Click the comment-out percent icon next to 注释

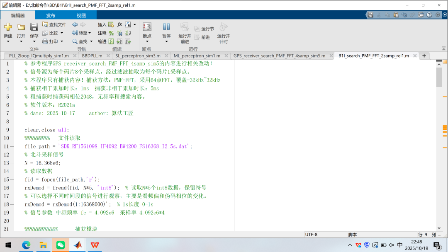(111, 33)
